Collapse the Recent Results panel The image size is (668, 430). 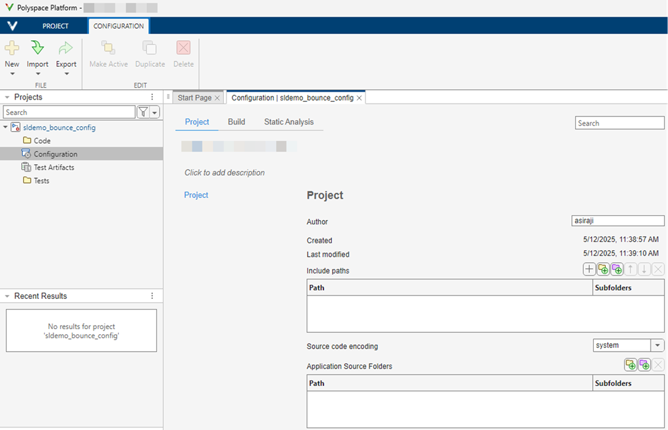tap(7, 296)
